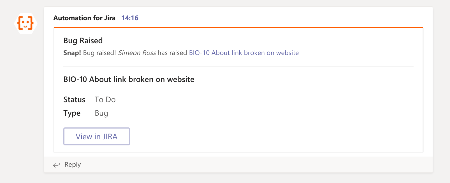Click the italic Simeon Ross name
Image resolution: width=450 pixels, height=183 pixels.
coord(137,53)
